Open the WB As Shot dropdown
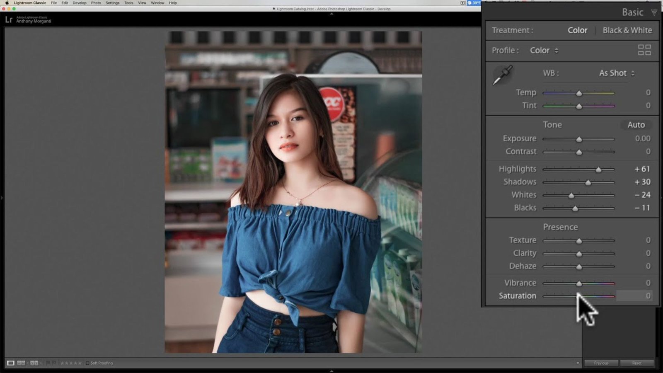The height and width of the screenshot is (373, 663). click(x=617, y=73)
